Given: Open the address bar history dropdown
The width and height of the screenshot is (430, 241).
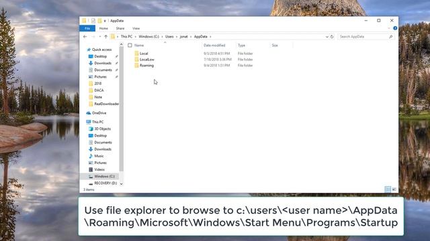Looking at the screenshot, I should pos(327,37).
